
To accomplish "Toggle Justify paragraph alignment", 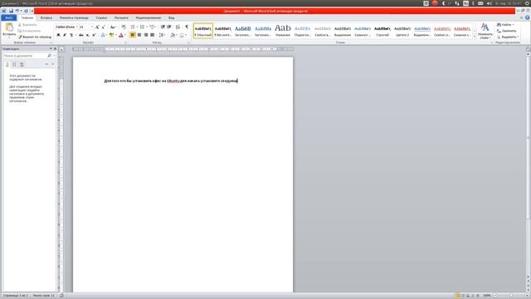I will [x=152, y=35].
